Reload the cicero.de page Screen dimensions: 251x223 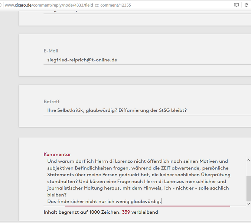tap(246, 5)
